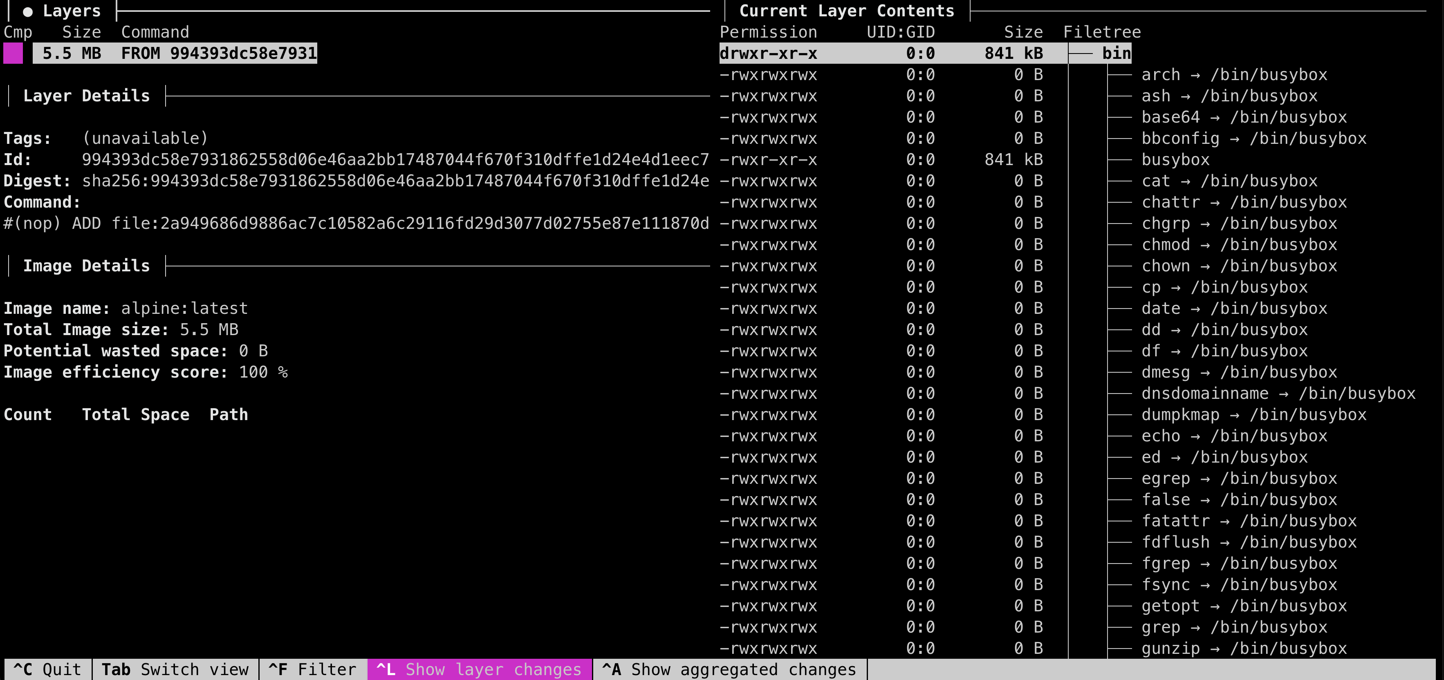Click the Command column header in Layers
The height and width of the screenshot is (680, 1444).
[x=155, y=32]
